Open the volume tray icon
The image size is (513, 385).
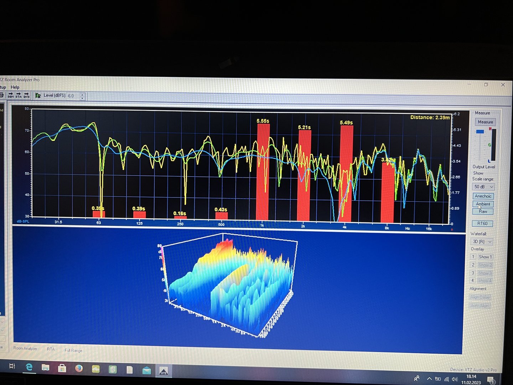(x=455, y=379)
